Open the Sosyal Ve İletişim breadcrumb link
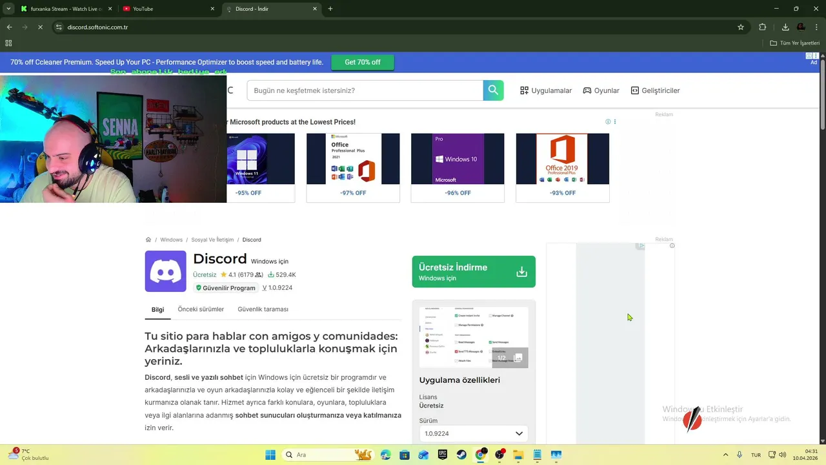Image resolution: width=826 pixels, height=465 pixels. tap(212, 240)
